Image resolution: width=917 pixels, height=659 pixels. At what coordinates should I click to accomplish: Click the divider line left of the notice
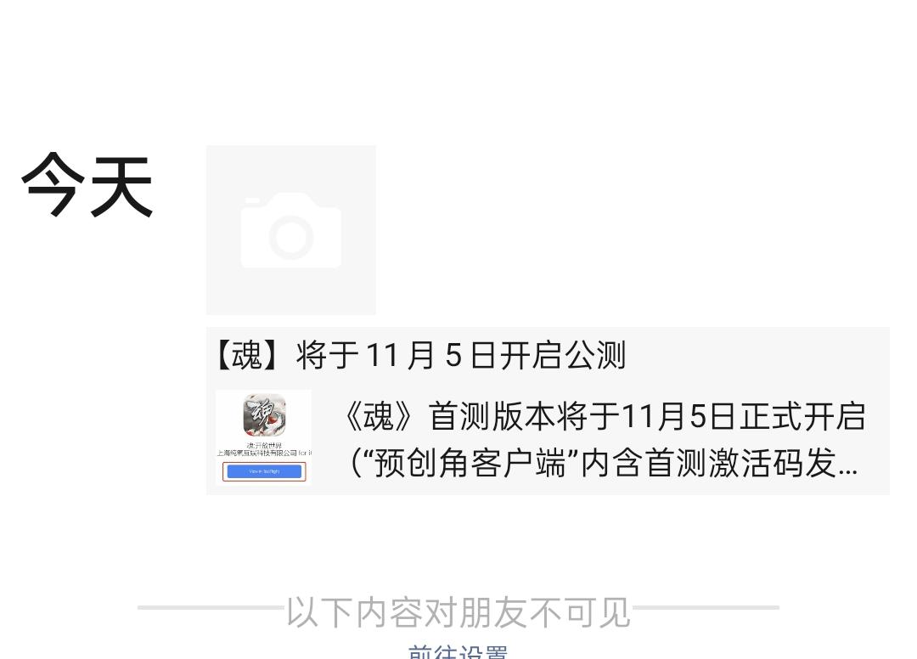(x=211, y=607)
